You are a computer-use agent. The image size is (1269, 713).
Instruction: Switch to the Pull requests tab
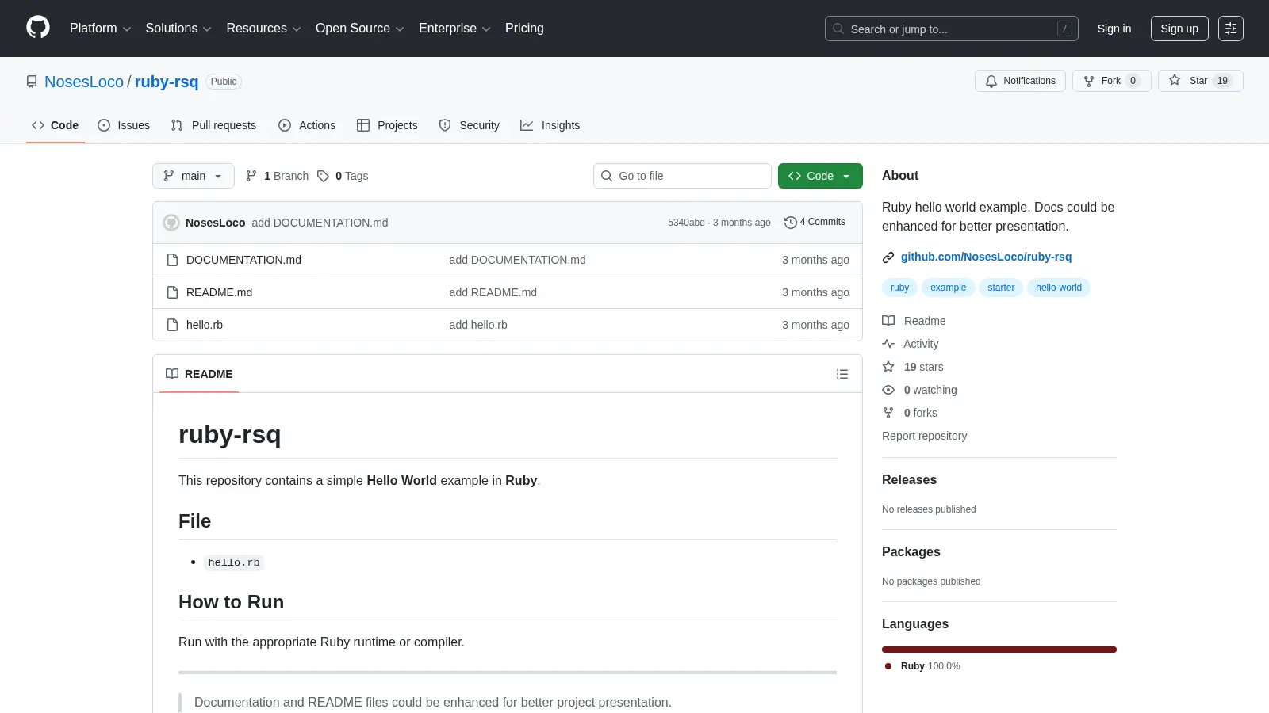click(213, 125)
